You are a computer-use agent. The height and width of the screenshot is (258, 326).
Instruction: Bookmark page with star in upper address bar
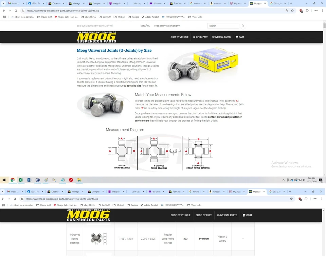point(292,11)
